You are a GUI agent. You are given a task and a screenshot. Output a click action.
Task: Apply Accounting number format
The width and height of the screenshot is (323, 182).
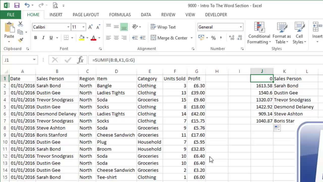201,38
